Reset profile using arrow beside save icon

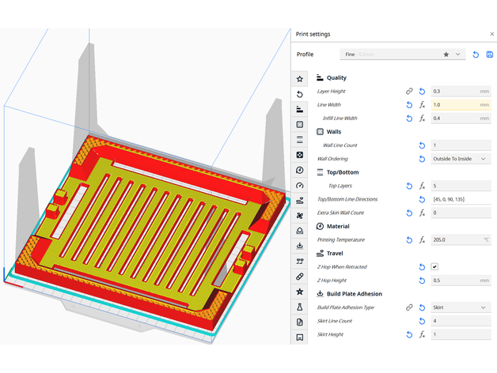coord(476,55)
